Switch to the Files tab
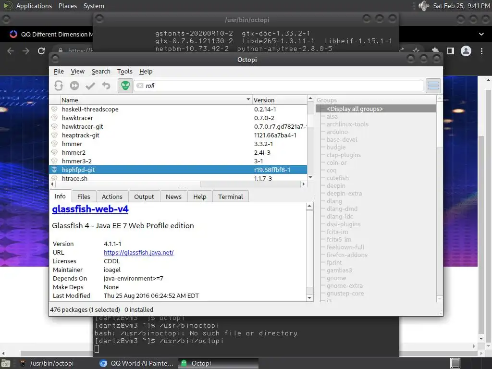Screen dimensions: 492x369 pos(84,197)
